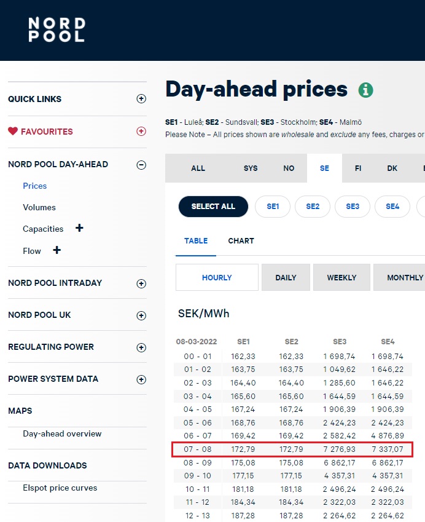
Task: Expand the Favourites section
Action: point(141,131)
